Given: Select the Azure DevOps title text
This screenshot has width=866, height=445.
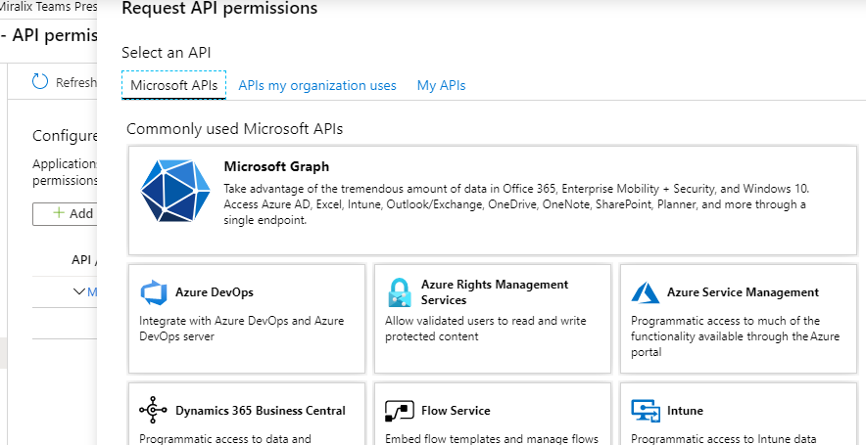Looking at the screenshot, I should point(215,292).
